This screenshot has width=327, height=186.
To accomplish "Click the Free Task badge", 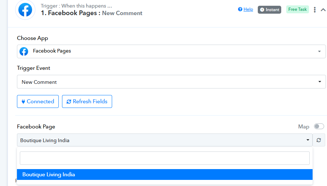I will pos(297,9).
